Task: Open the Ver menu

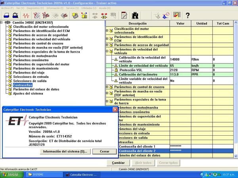Action: (20, 8)
